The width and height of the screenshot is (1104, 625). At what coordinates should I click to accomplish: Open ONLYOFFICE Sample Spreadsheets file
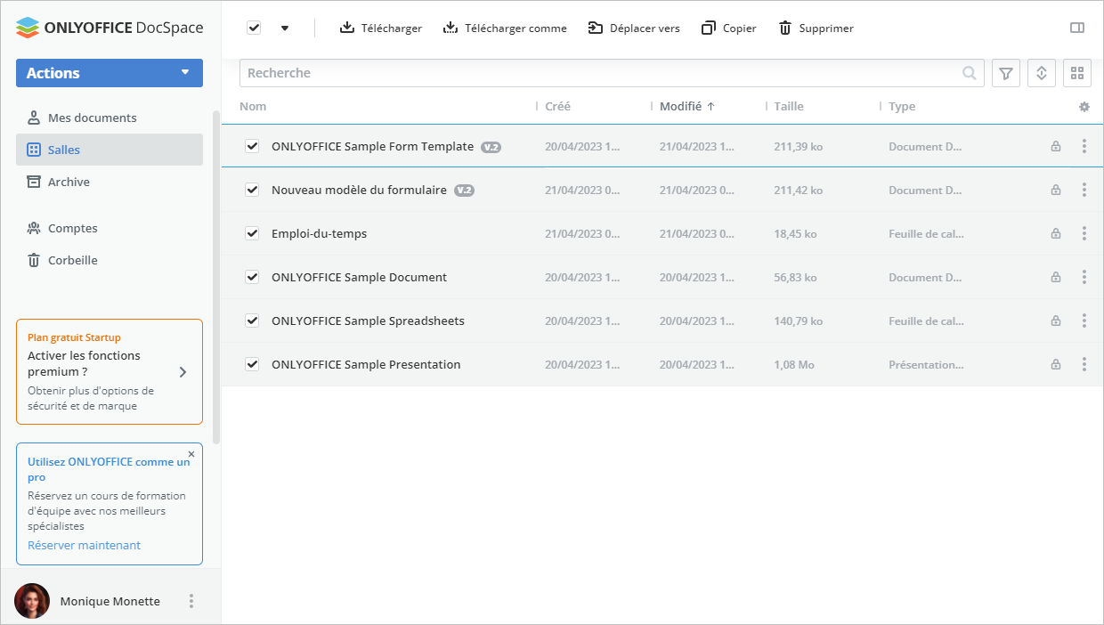tap(368, 321)
